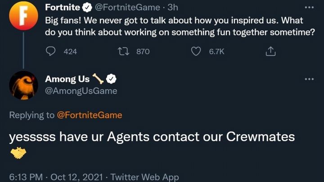
Task: Open the Fortnite profile avatar
Action: click(23, 16)
